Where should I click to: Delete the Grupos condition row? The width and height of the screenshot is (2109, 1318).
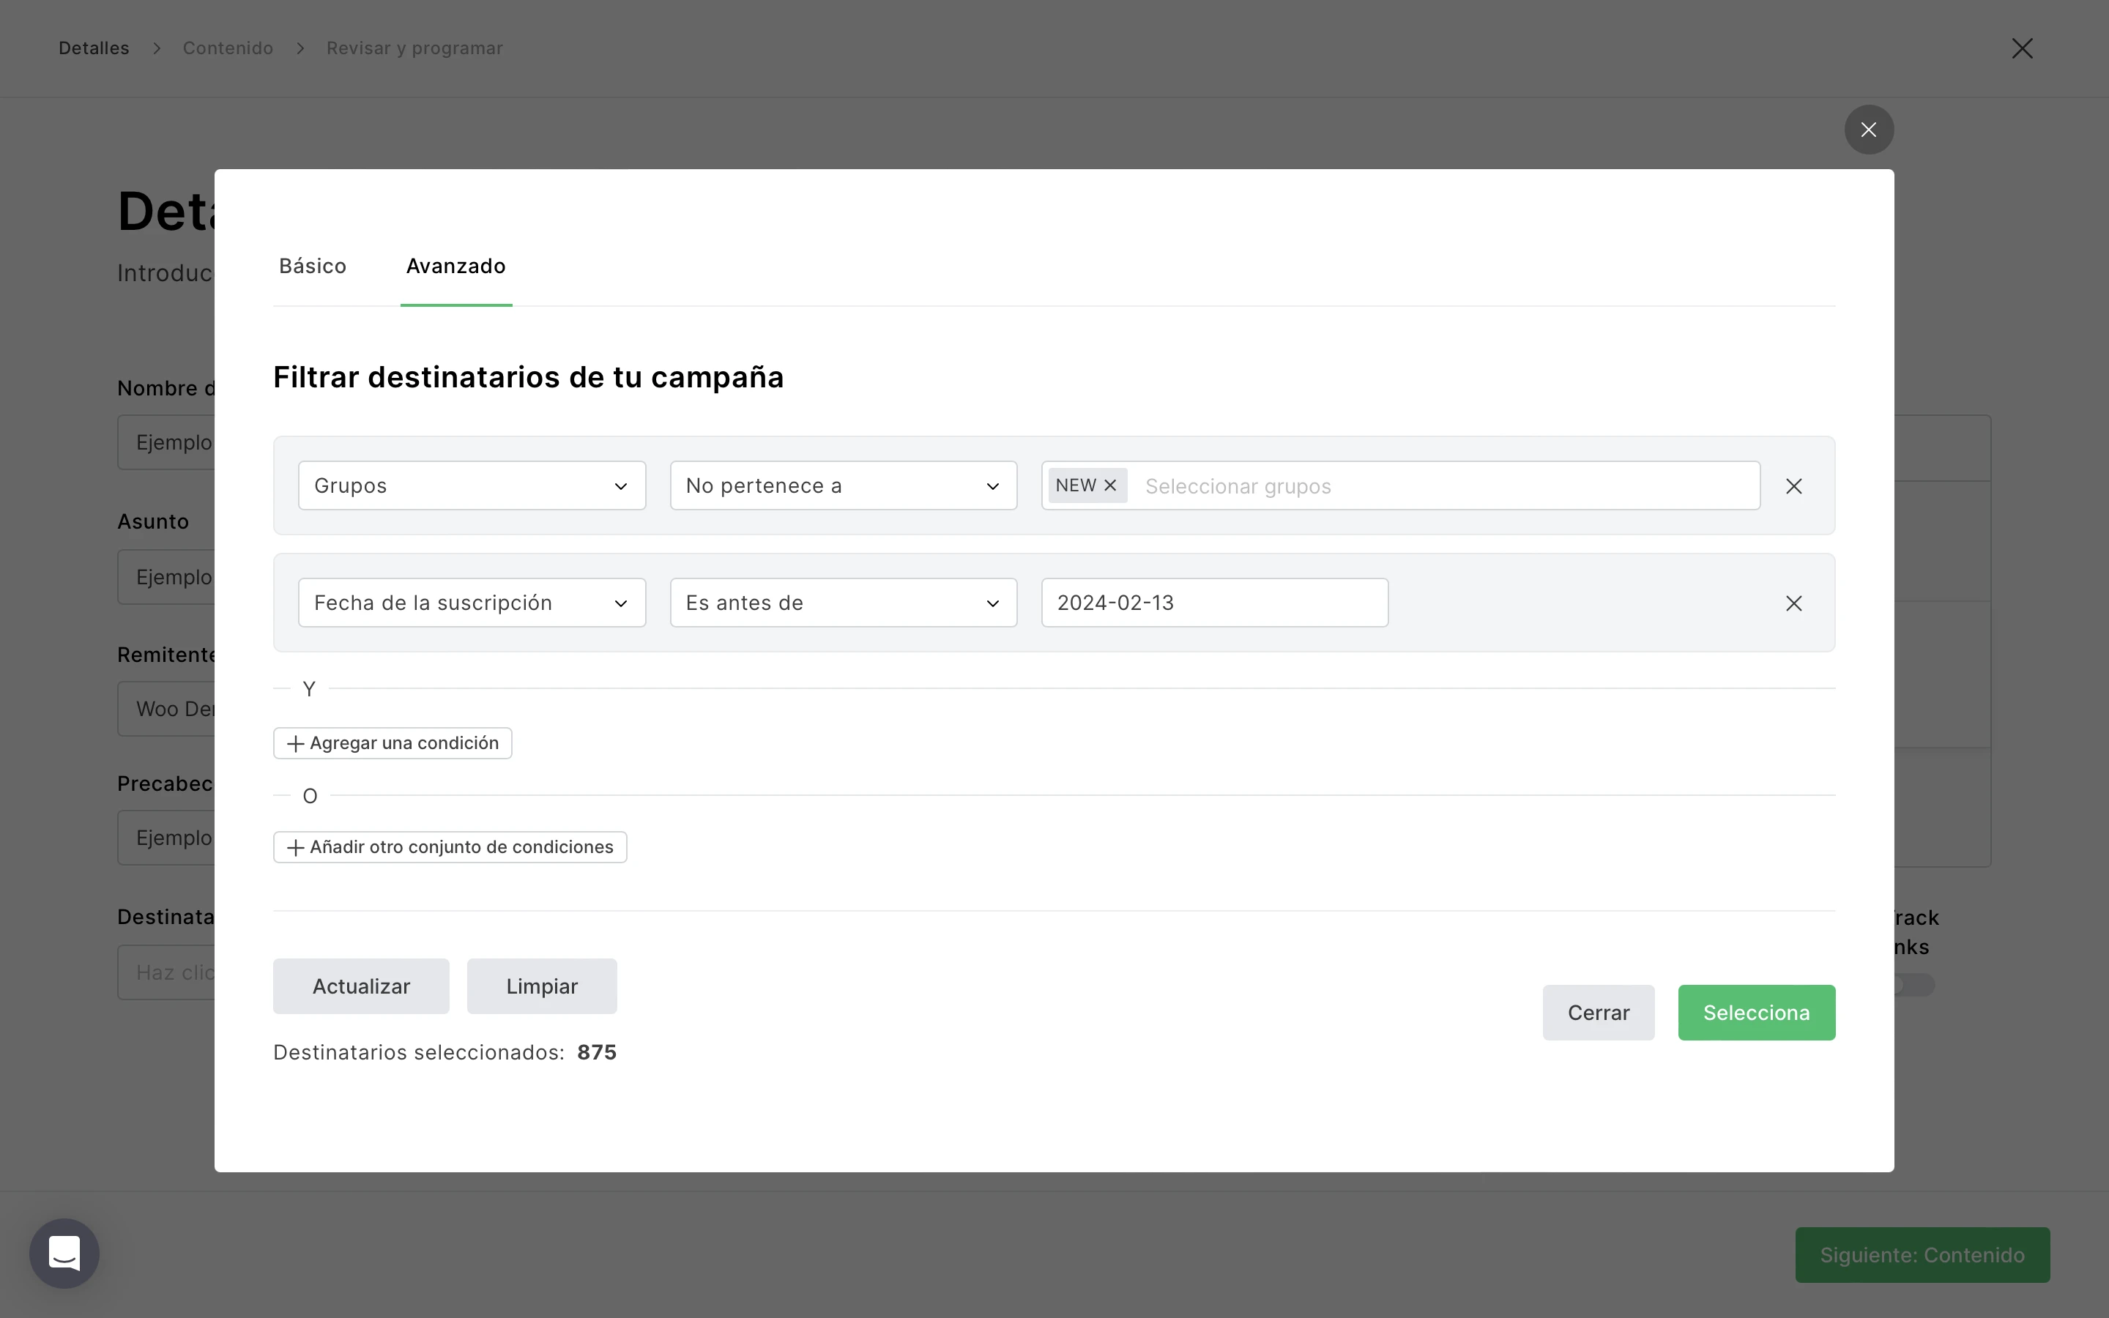pos(1793,486)
